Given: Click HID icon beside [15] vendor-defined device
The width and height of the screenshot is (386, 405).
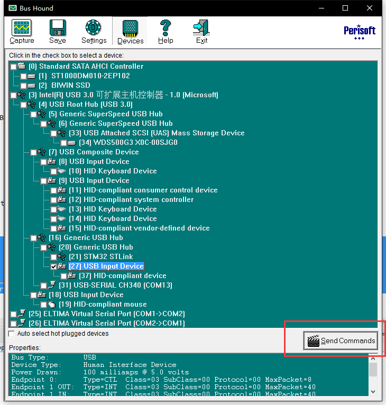Looking at the screenshot, I should pyautogui.click(x=62, y=228).
